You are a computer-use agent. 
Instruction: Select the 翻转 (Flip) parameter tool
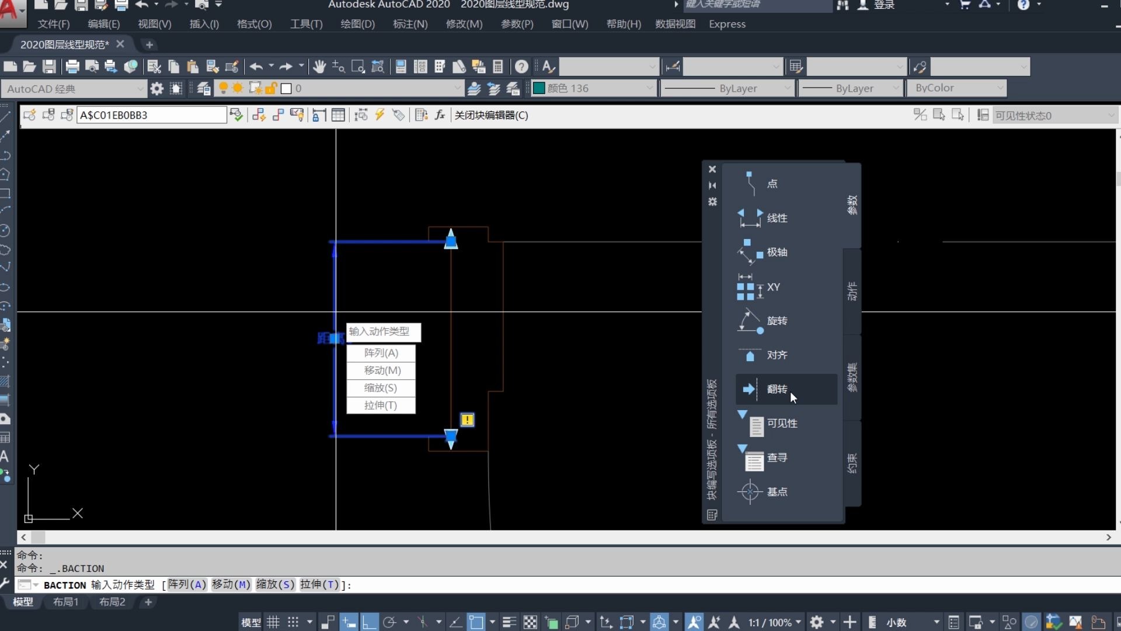coord(786,389)
